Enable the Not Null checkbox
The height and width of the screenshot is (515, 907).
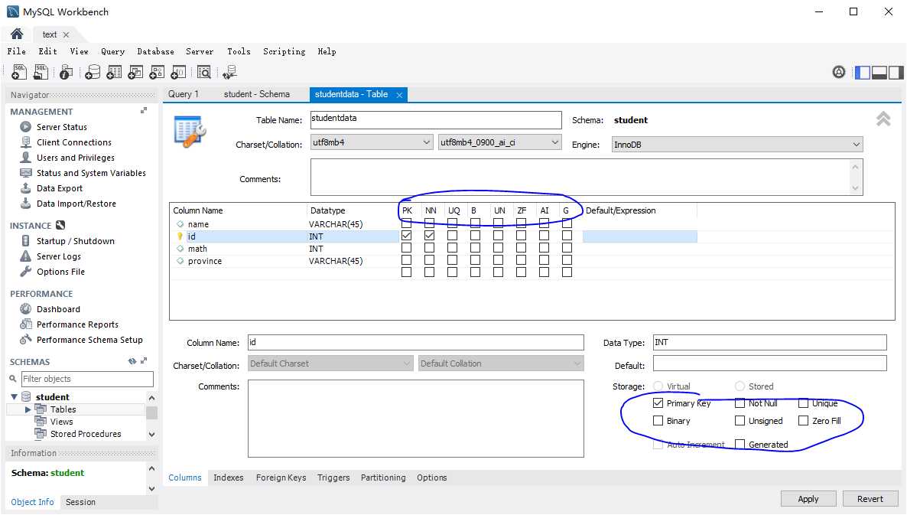(740, 403)
